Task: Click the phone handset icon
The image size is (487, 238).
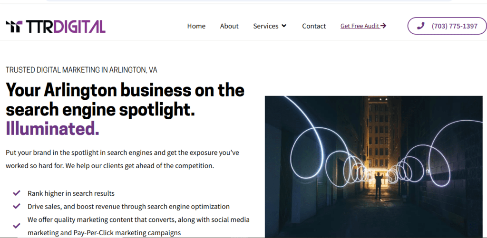Action: coord(420,26)
